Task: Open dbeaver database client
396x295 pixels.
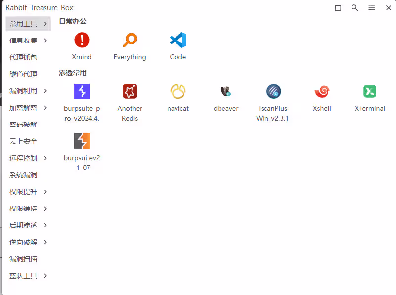Action: (225, 91)
